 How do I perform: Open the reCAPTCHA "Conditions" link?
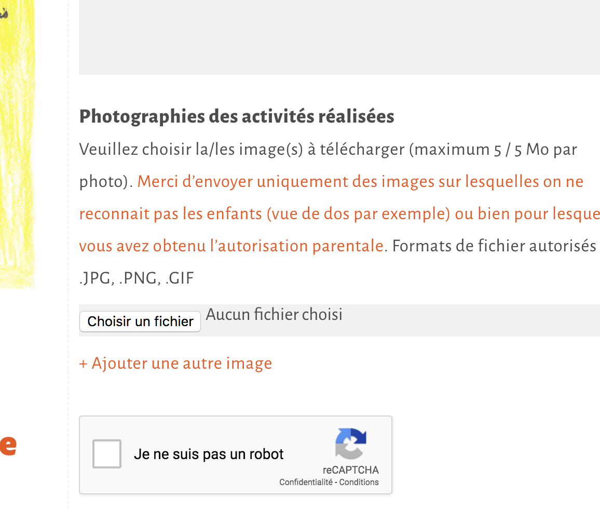click(x=359, y=482)
